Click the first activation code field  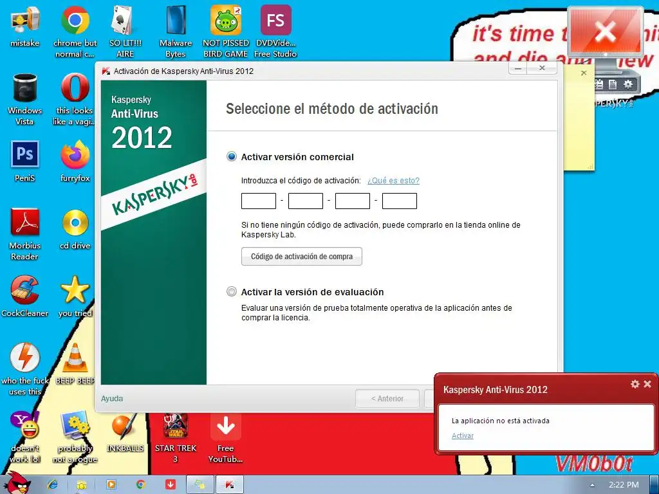259,201
